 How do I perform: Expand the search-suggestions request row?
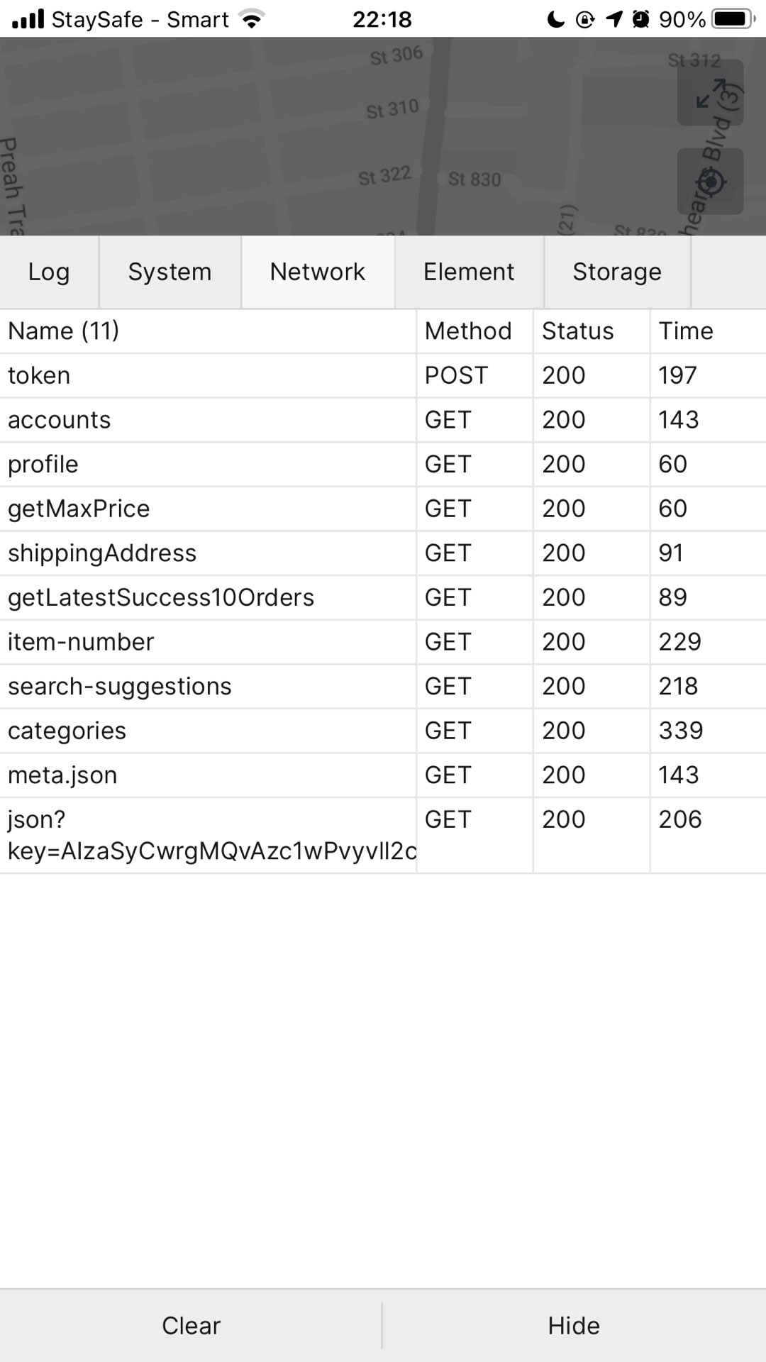tap(383, 686)
